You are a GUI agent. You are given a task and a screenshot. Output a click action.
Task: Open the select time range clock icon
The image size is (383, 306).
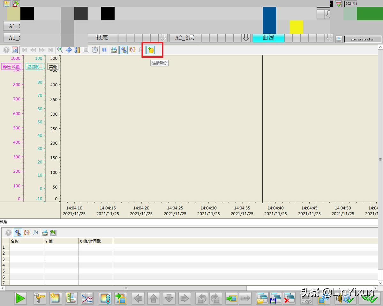click(95, 50)
